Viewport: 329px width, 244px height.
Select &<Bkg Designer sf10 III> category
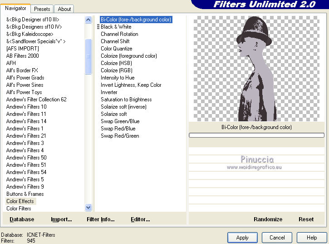click(33, 20)
